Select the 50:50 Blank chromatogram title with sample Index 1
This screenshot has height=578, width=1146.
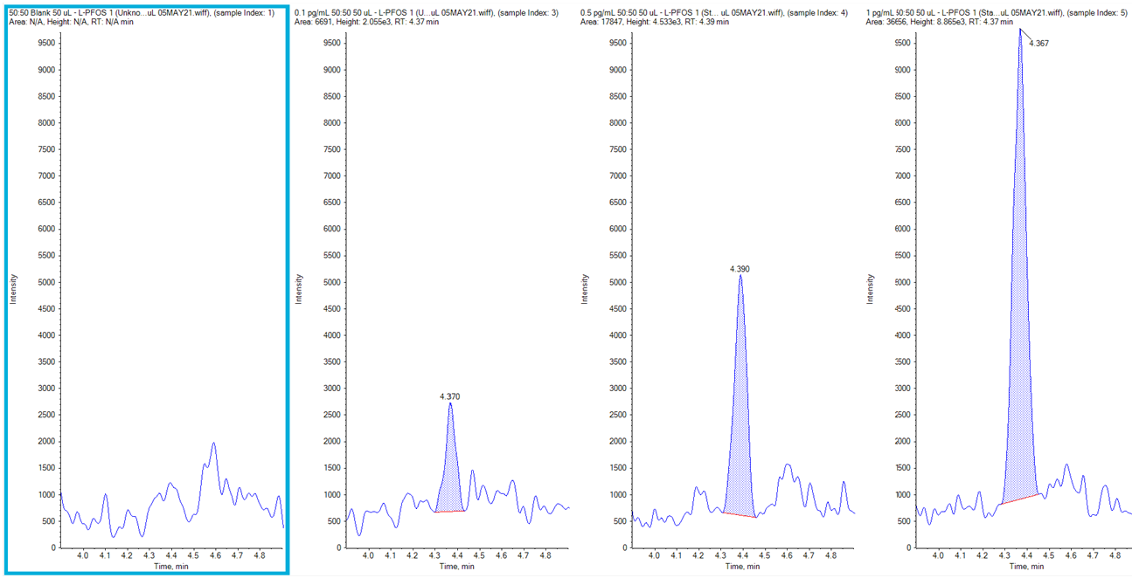point(142,12)
